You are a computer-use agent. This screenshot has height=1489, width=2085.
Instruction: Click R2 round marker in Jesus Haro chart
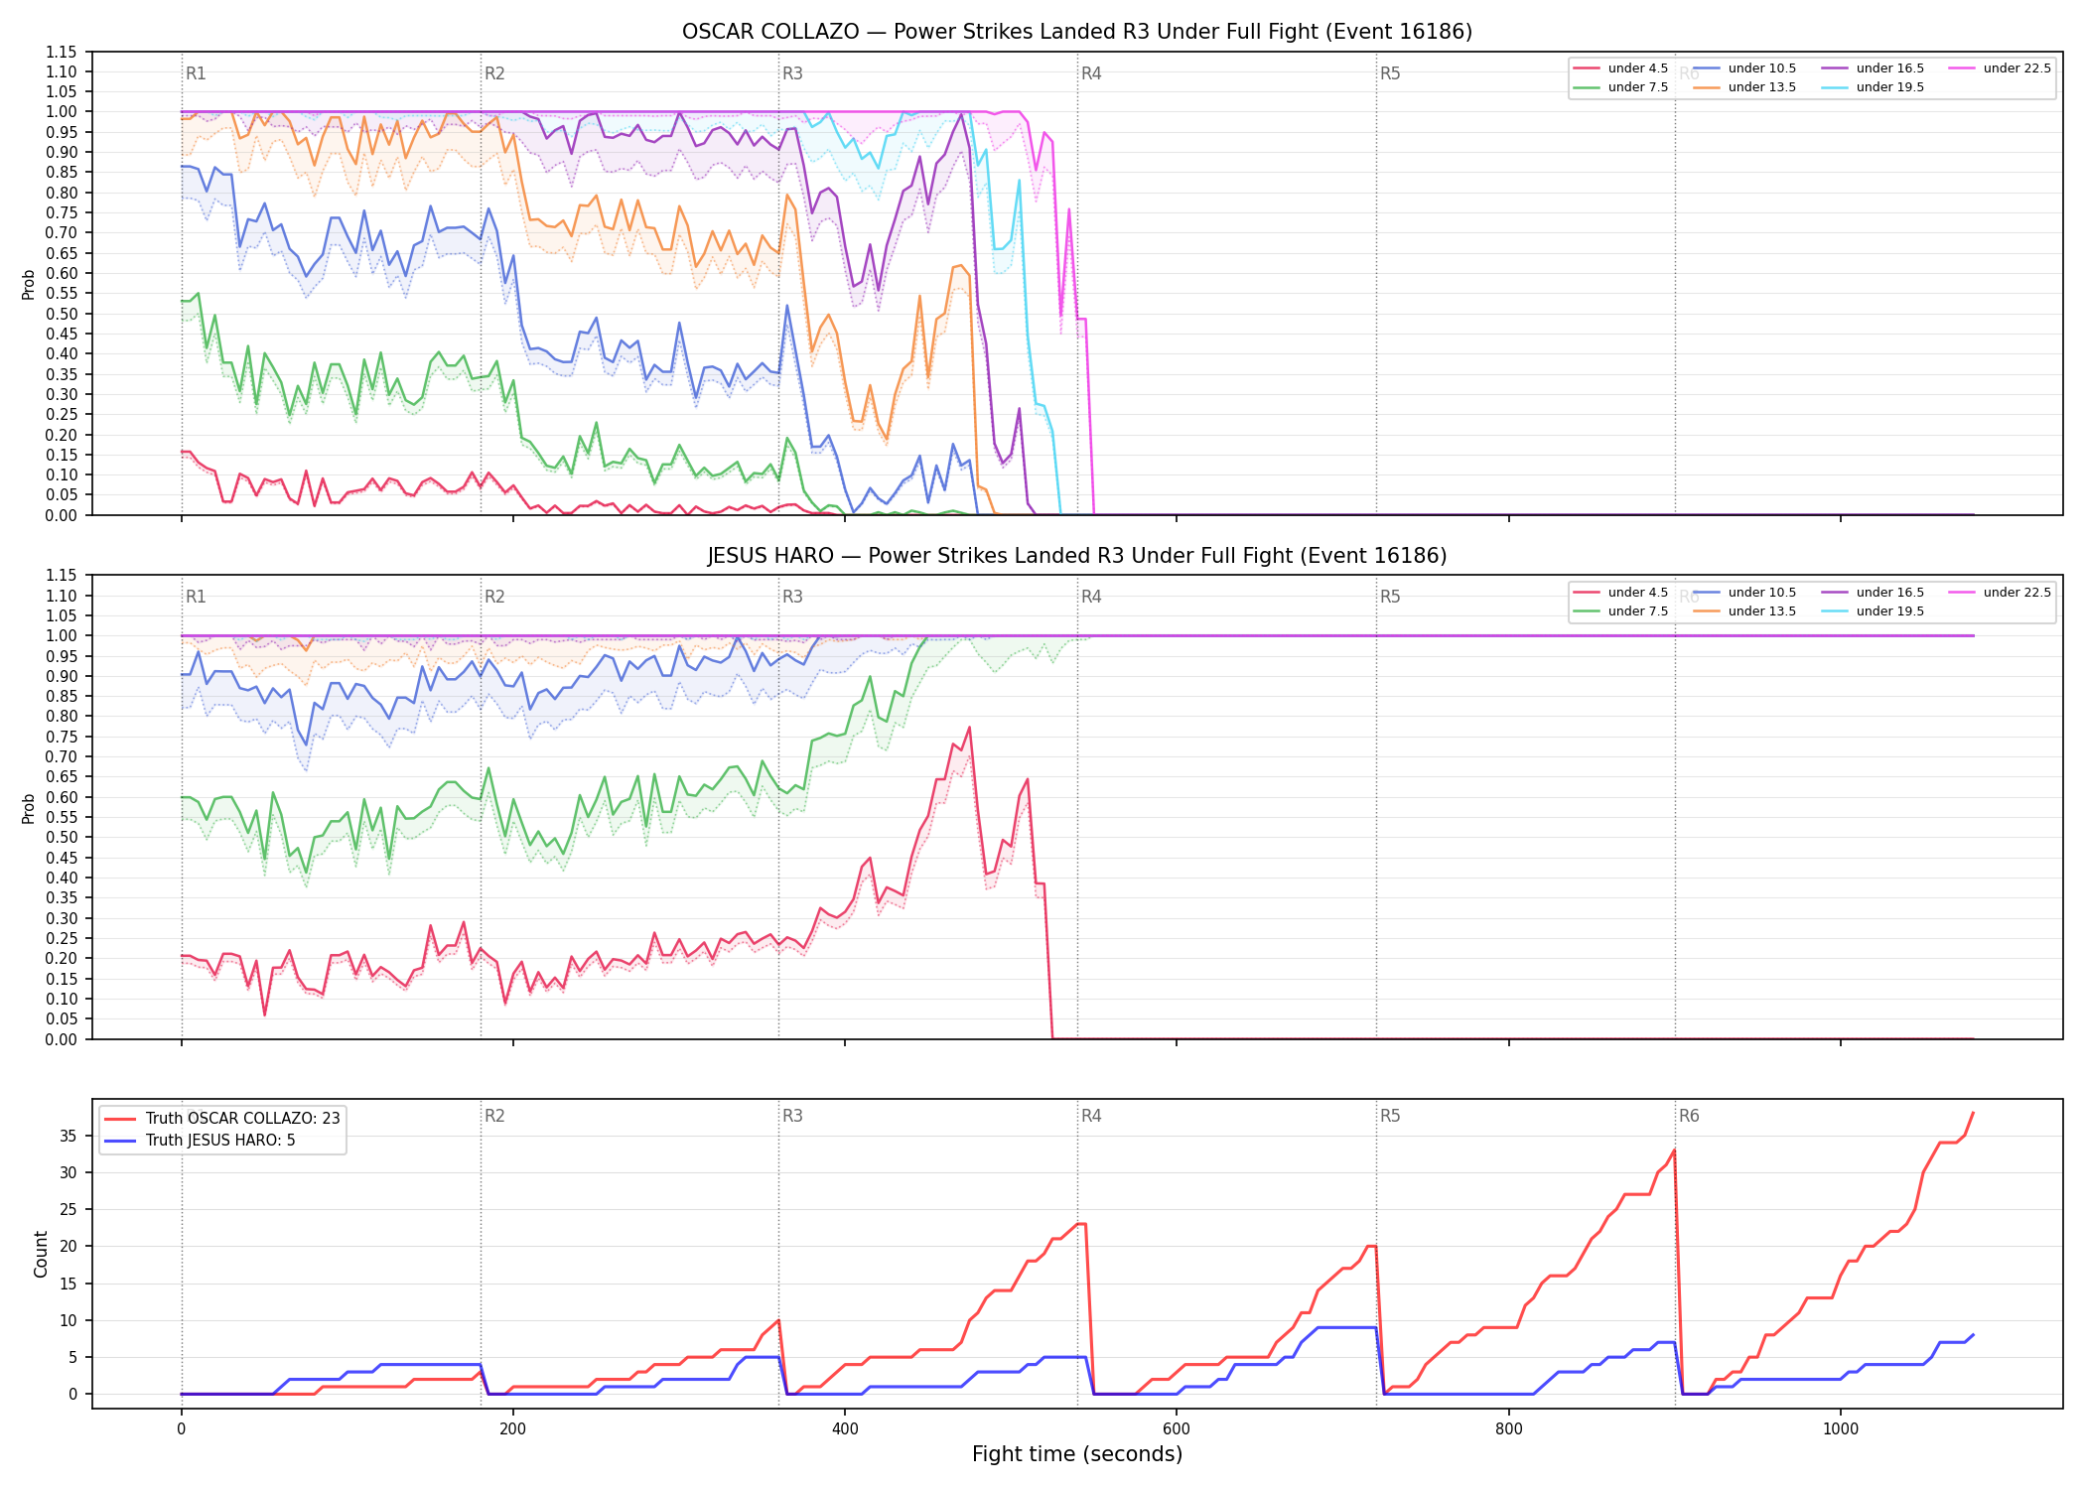(x=494, y=597)
